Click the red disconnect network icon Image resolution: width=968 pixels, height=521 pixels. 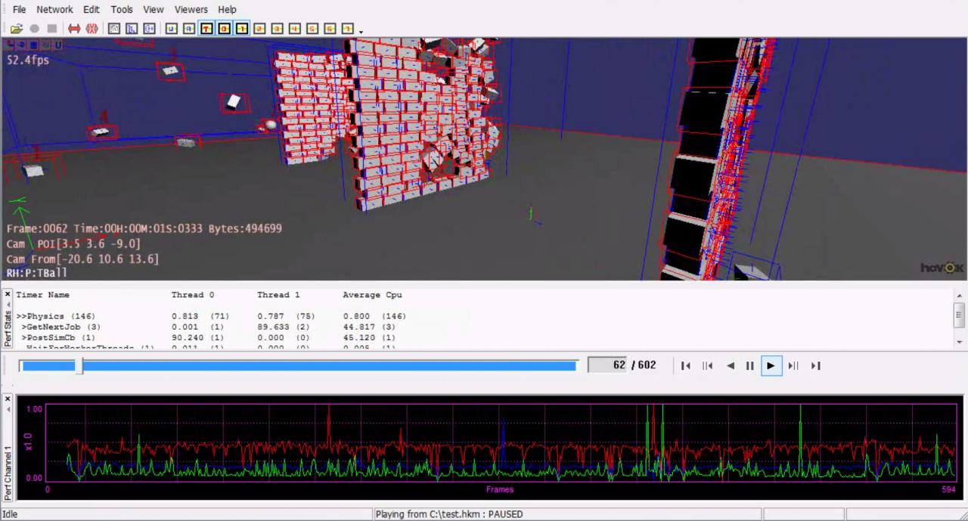click(x=92, y=29)
